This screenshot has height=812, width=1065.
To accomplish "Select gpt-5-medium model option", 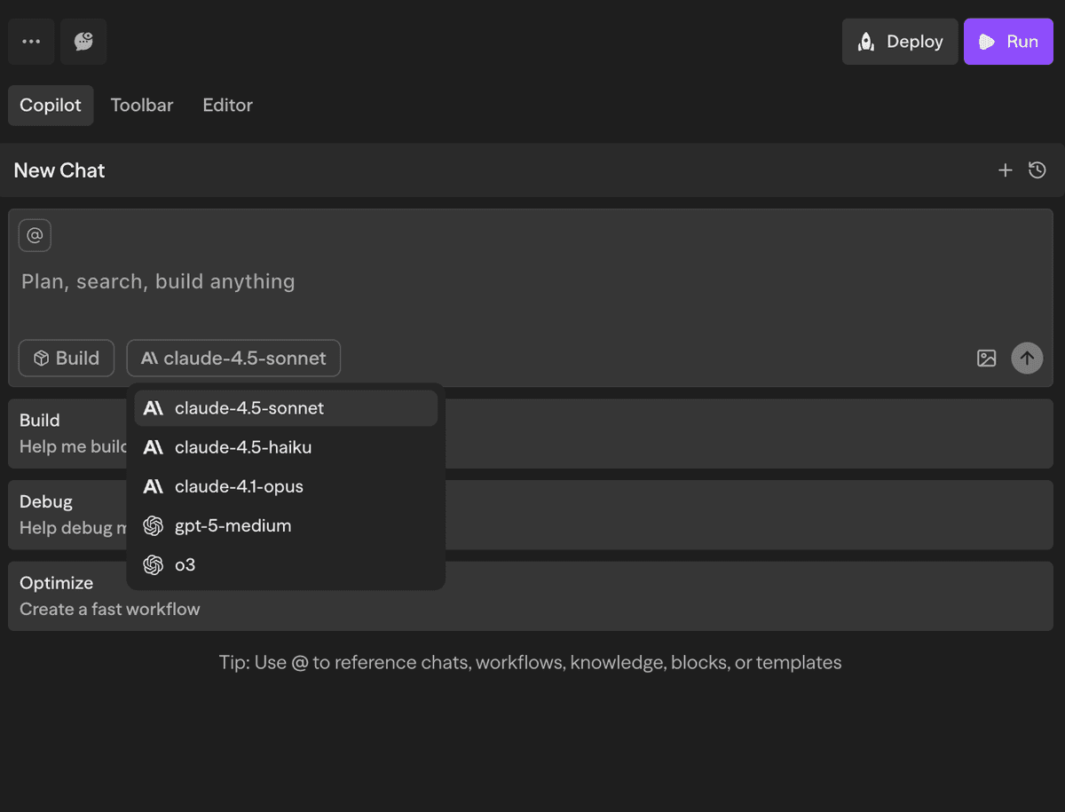I will click(233, 525).
